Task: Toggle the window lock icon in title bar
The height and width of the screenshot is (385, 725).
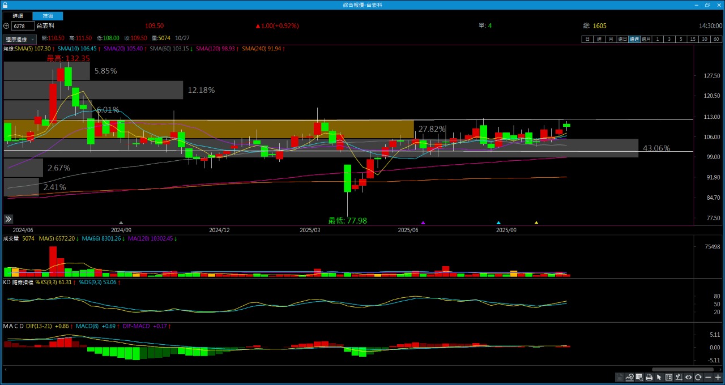Action: pyautogui.click(x=5, y=5)
